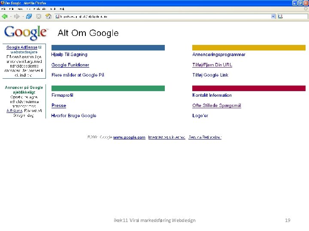Viewport: 309px width, 231px height.
Task: Click Flere måder at Google På
Action: pyautogui.click(x=78, y=75)
